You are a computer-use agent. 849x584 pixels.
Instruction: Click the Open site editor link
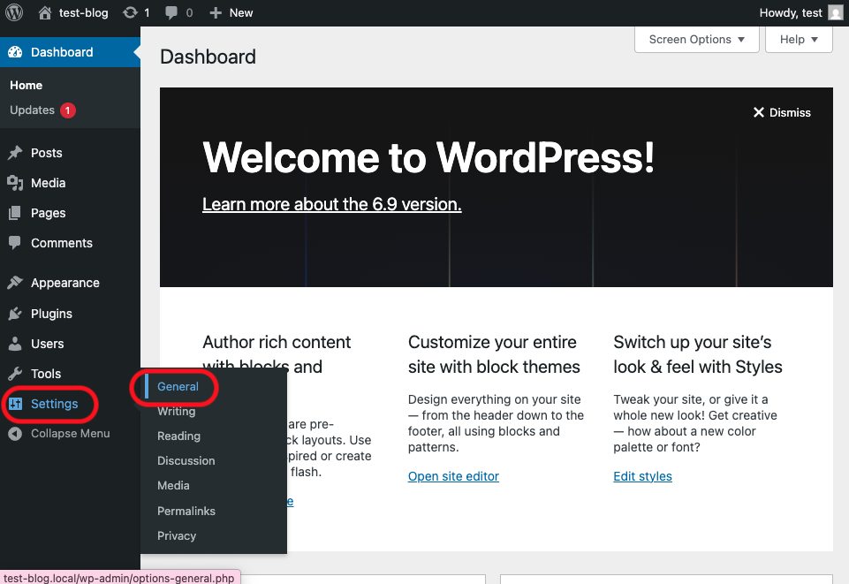coord(453,476)
